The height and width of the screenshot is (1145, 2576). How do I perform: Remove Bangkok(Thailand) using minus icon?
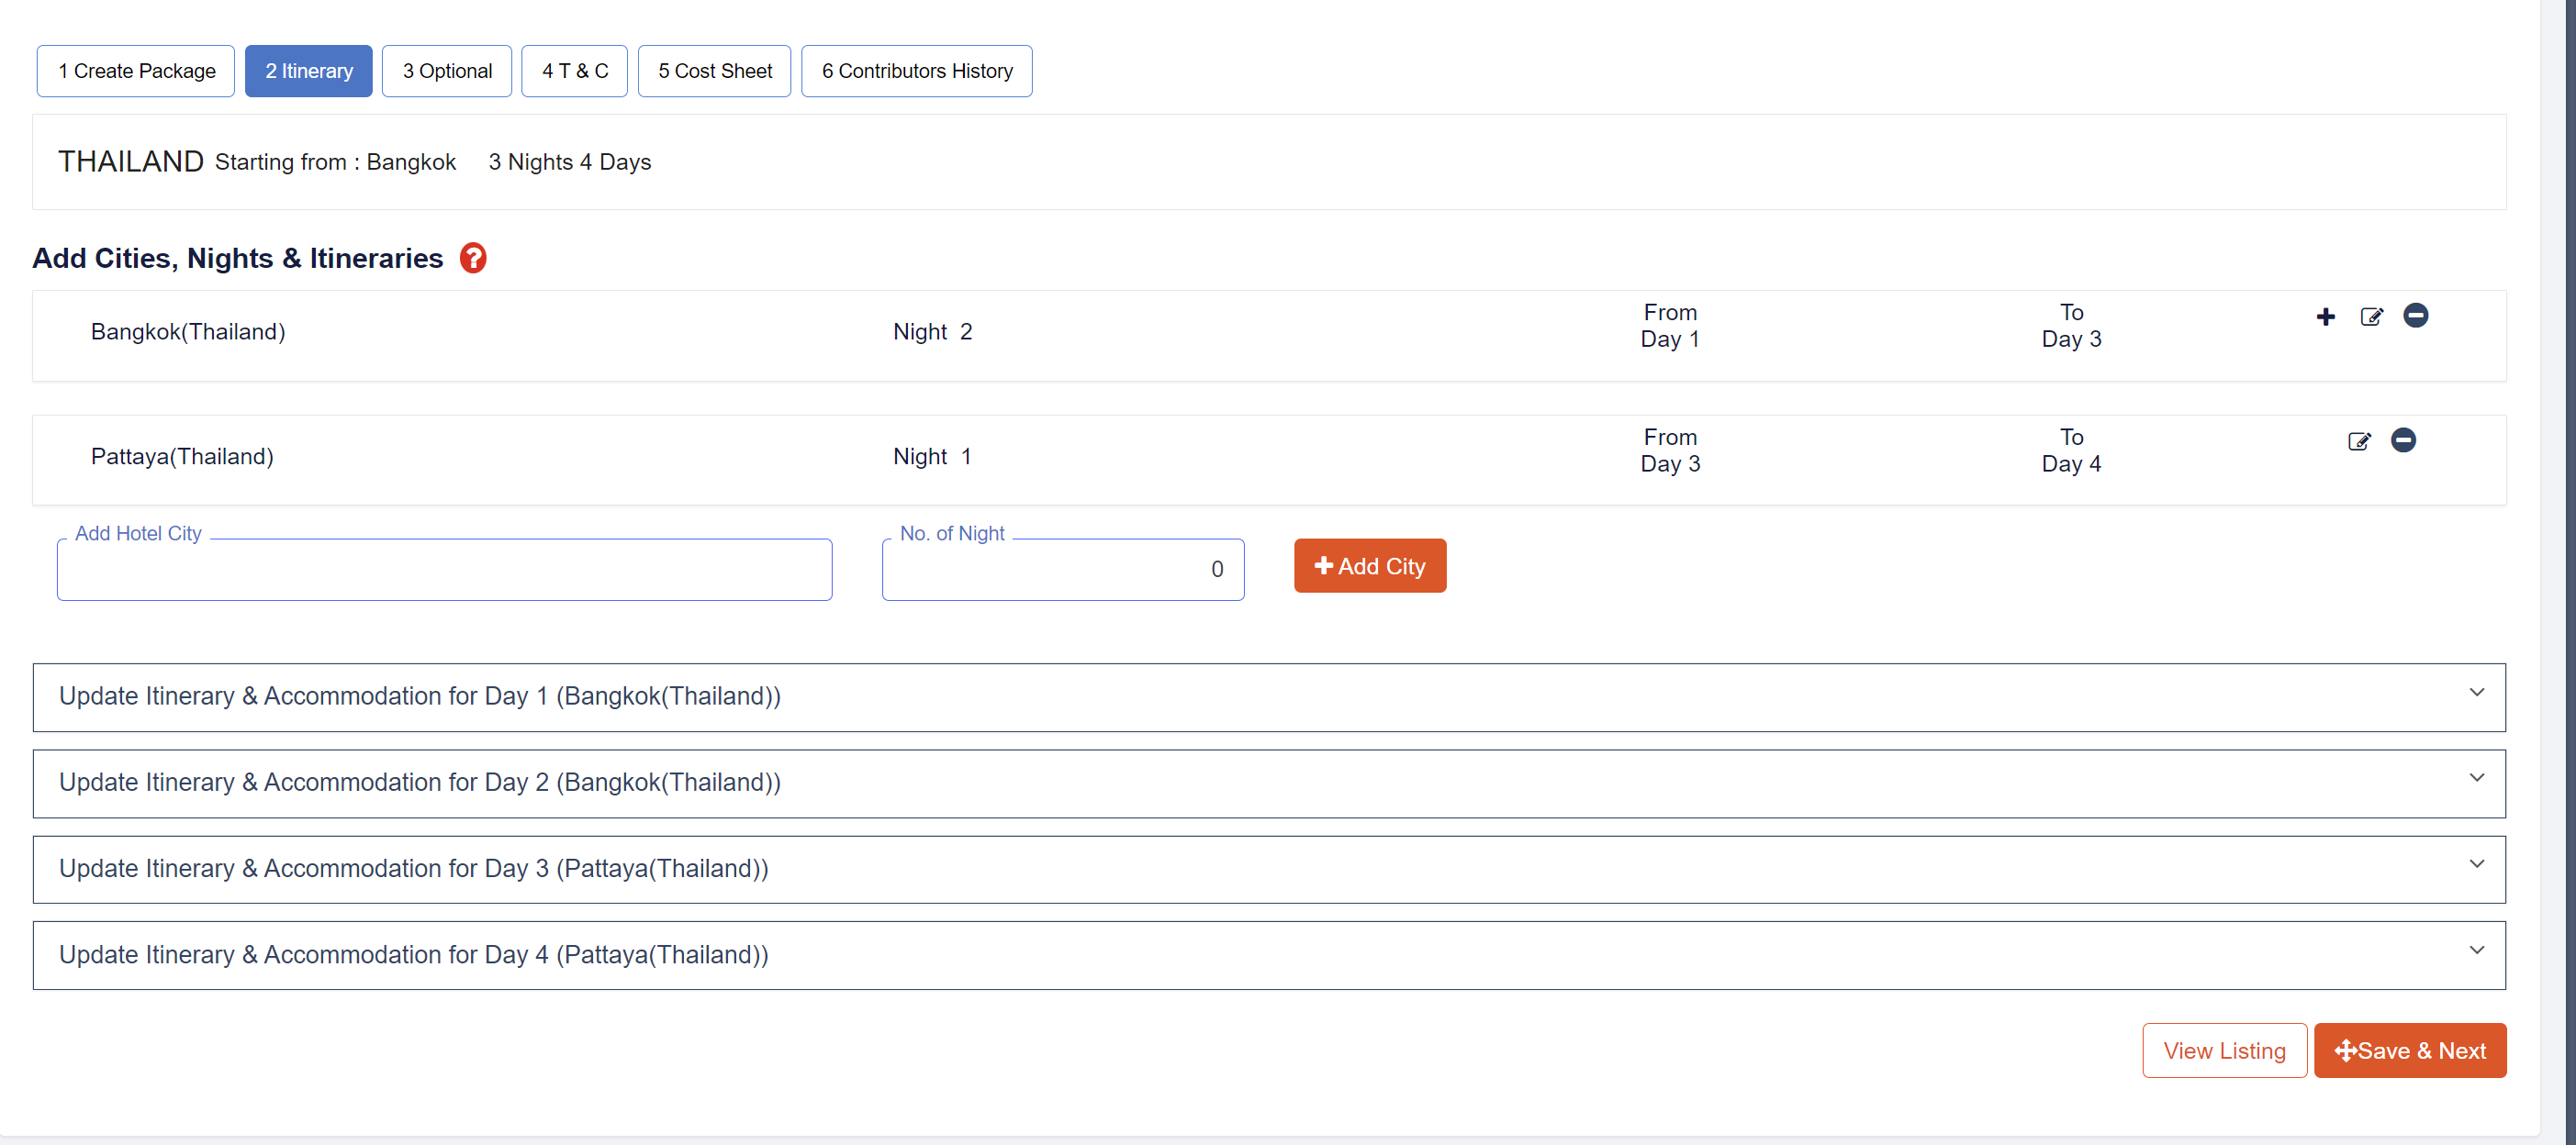tap(2415, 316)
